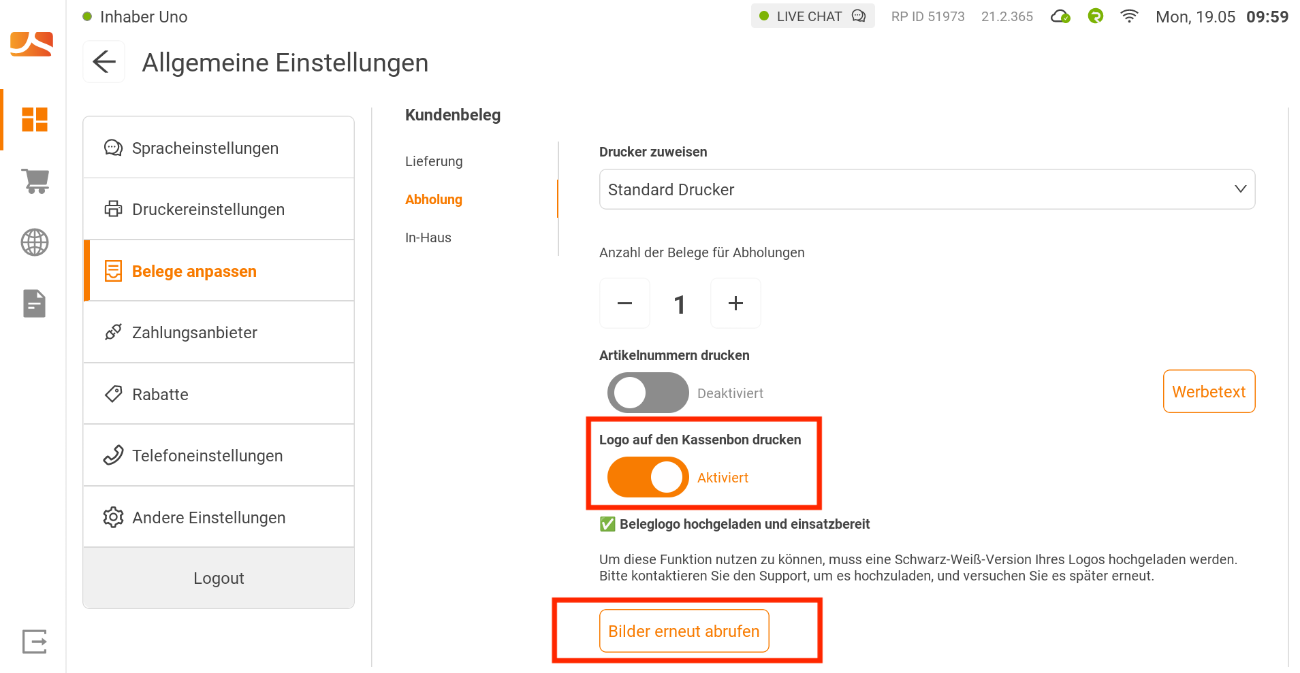Screen dimensions: 1300x673
Task: Expand the Standard Drucker dropdown
Action: (927, 189)
